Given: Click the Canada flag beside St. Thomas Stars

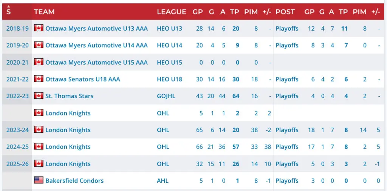Looking at the screenshot, I should tap(39, 95).
